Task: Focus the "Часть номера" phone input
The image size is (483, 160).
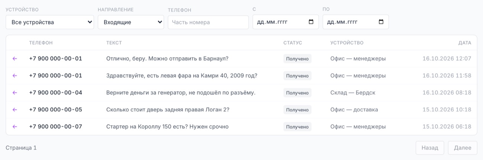Action: pyautogui.click(x=208, y=22)
